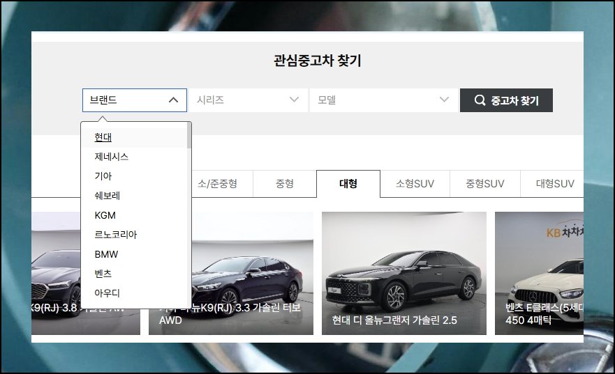Open the 시리즈 series dropdown
The image size is (615, 374).
pyautogui.click(x=249, y=100)
